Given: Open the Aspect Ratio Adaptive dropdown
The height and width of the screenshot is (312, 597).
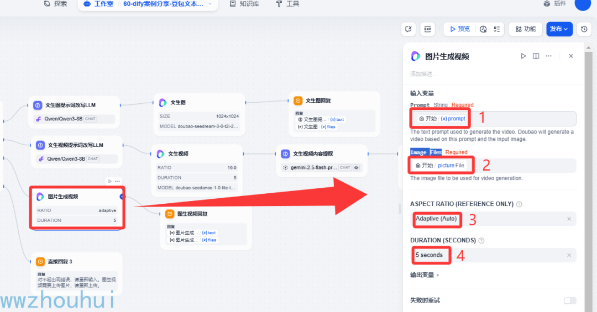Looking at the screenshot, I should coord(493,219).
